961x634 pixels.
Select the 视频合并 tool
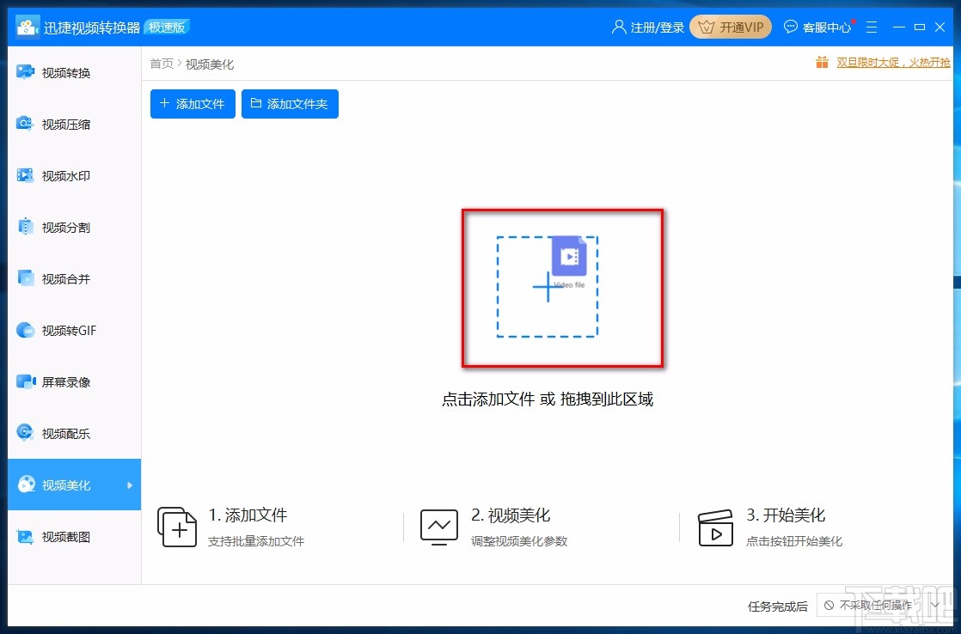(x=55, y=278)
